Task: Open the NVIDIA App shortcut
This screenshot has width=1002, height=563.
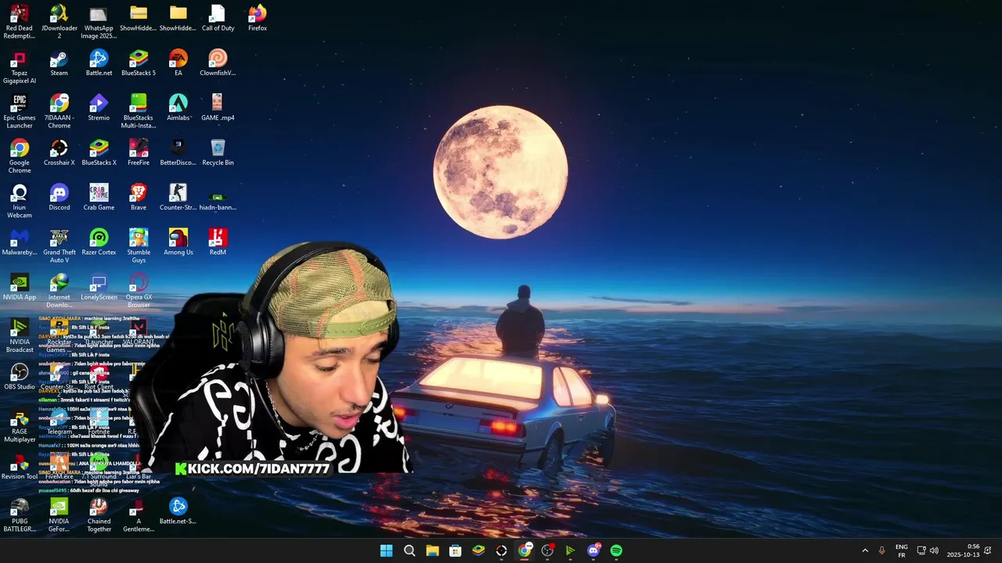Action: coord(20,287)
